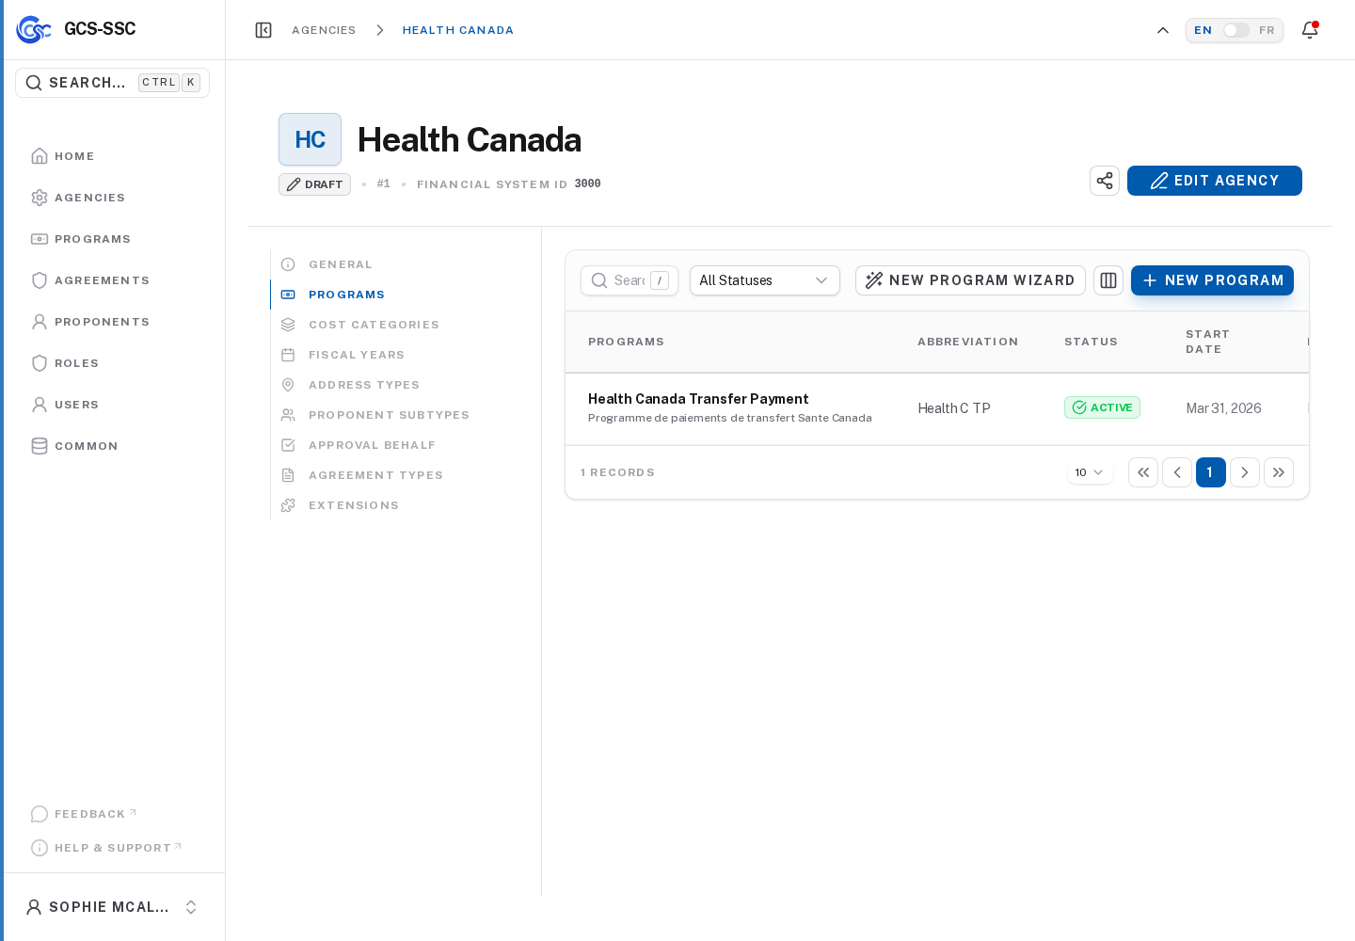Screen dimensions: 1355x941
Task: Click the Users person icon
Action: [40, 405]
